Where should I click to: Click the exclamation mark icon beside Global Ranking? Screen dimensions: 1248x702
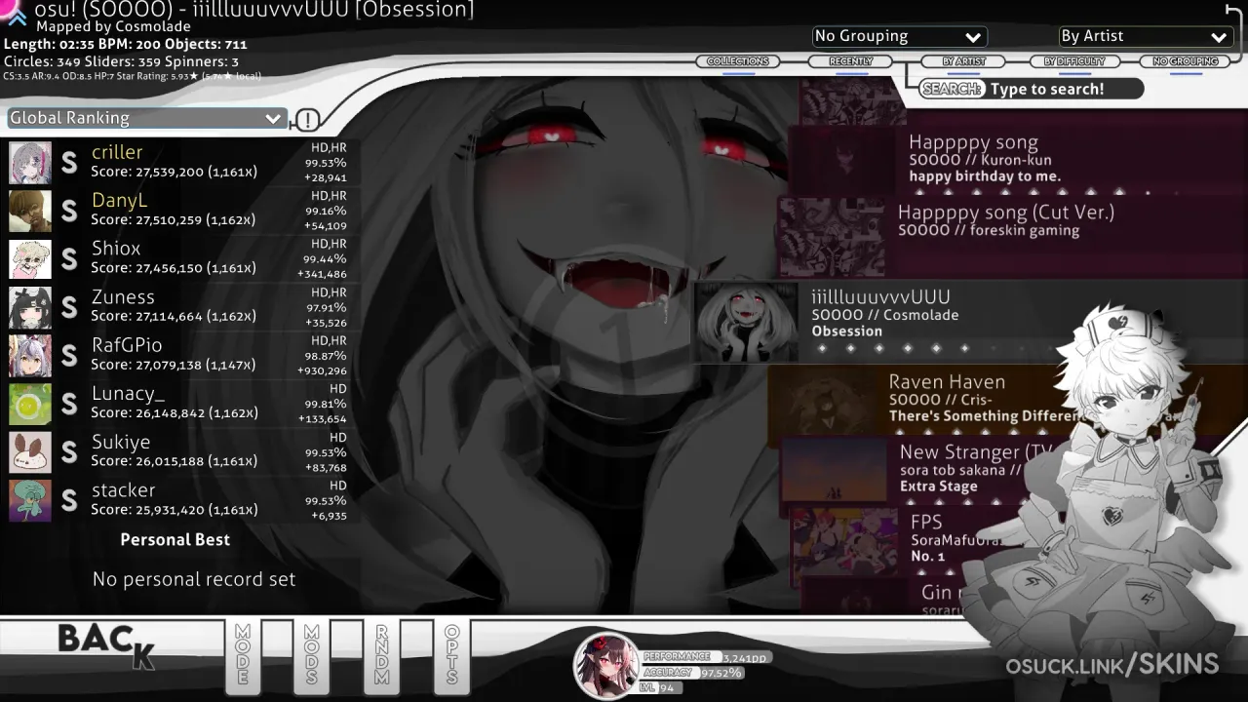pos(307,120)
